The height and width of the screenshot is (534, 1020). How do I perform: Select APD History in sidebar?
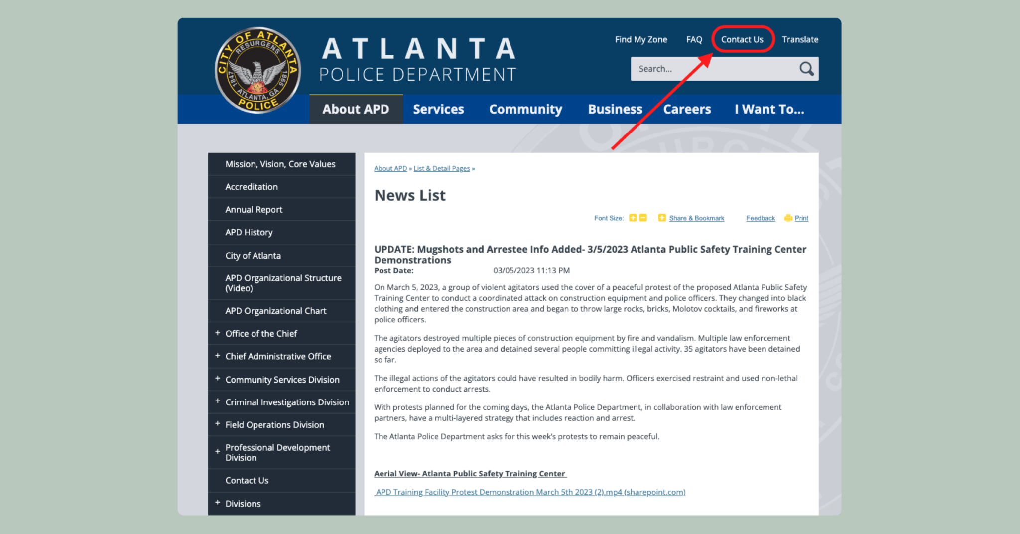[249, 232]
